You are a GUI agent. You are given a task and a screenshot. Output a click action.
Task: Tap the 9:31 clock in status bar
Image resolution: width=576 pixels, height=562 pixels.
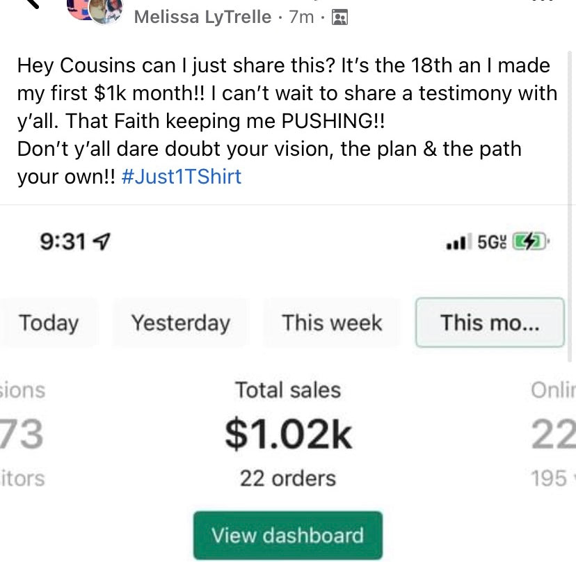pyautogui.click(x=64, y=242)
